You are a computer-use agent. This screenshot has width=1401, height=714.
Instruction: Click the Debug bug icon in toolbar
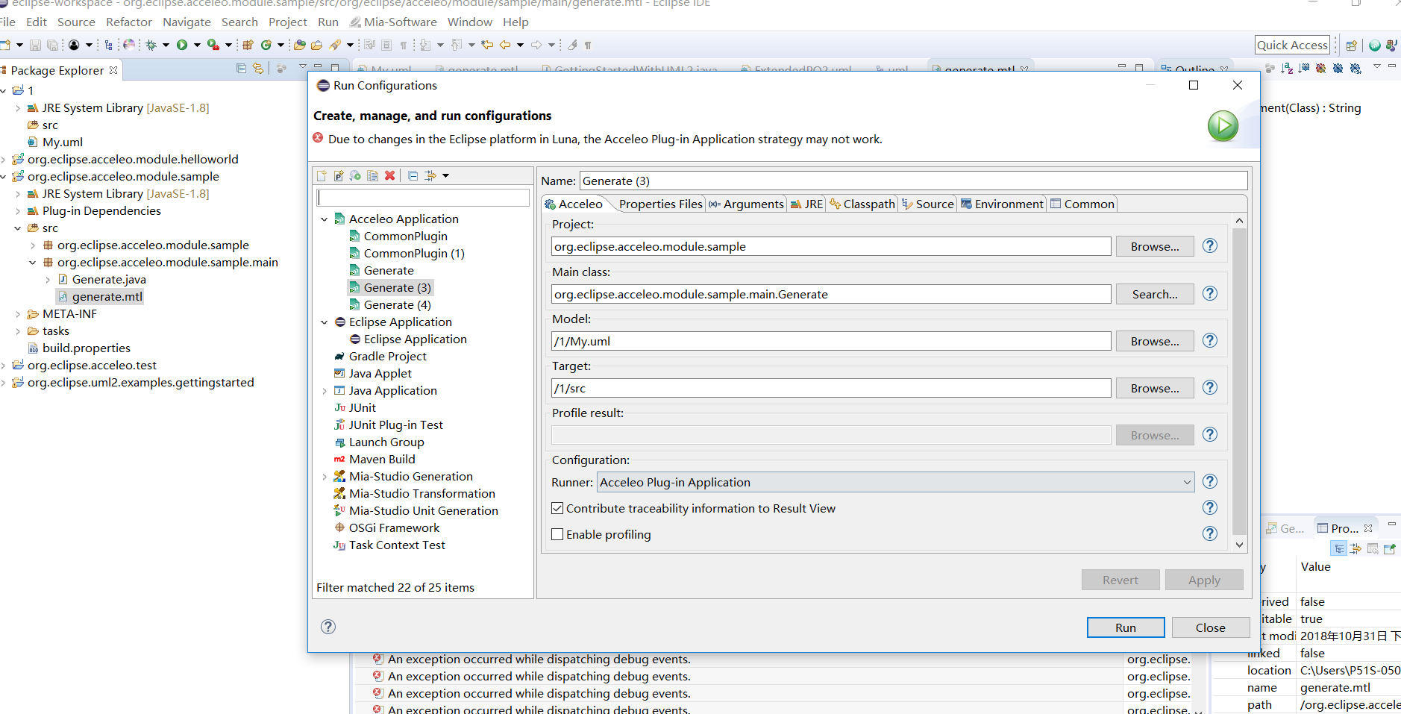coord(151,46)
